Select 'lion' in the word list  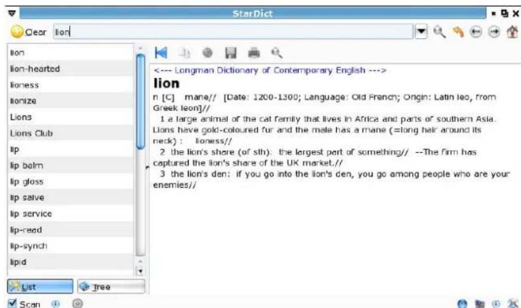tap(70, 52)
